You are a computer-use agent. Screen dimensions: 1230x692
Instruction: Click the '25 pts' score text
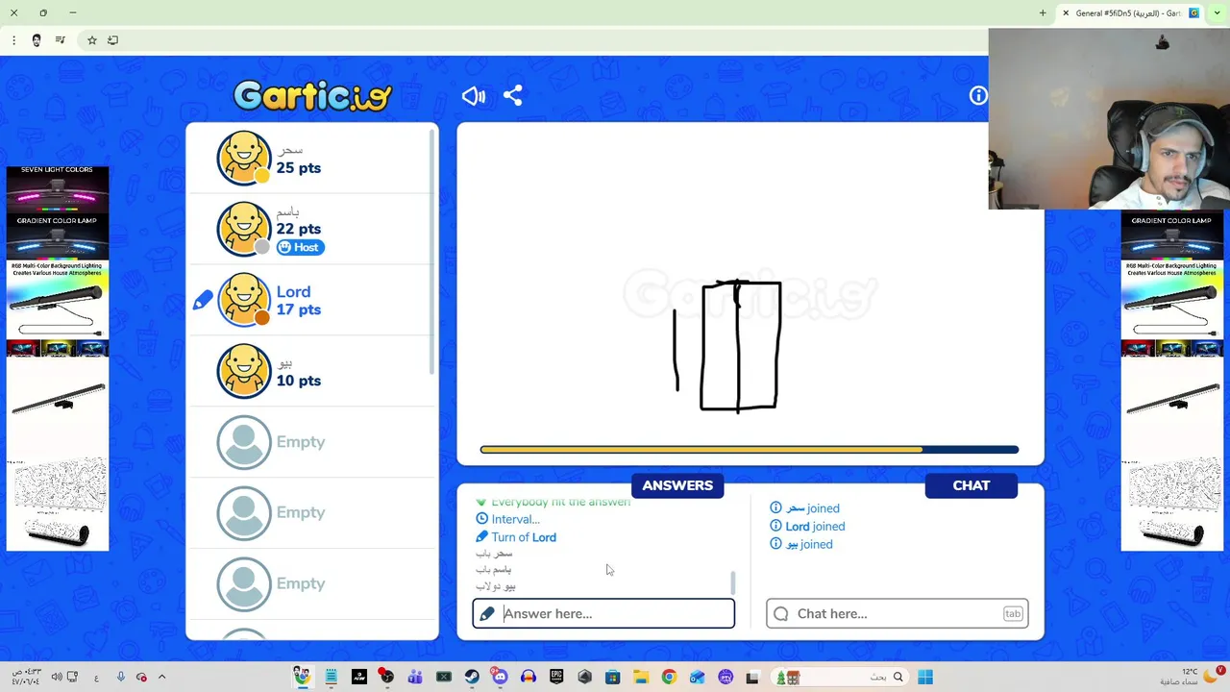coord(299,167)
